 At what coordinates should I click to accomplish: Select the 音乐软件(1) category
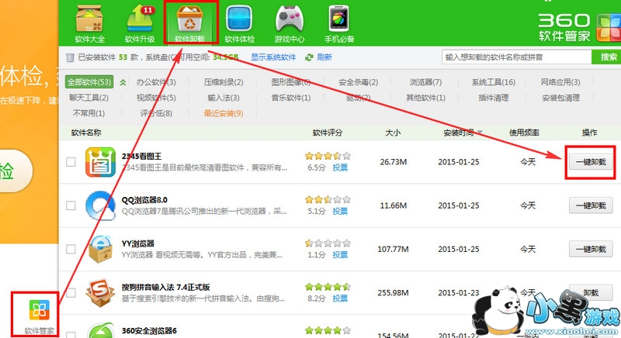290,98
